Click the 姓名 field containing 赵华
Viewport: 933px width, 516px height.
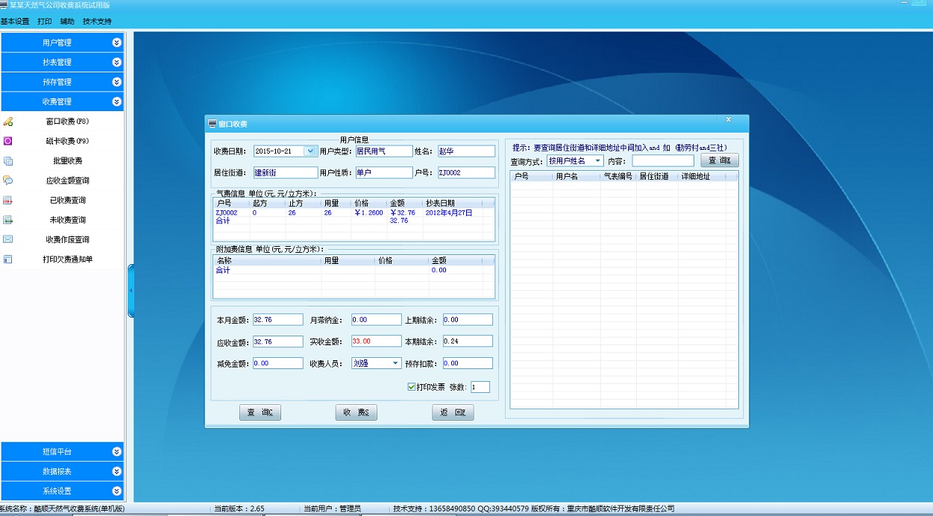tap(466, 151)
